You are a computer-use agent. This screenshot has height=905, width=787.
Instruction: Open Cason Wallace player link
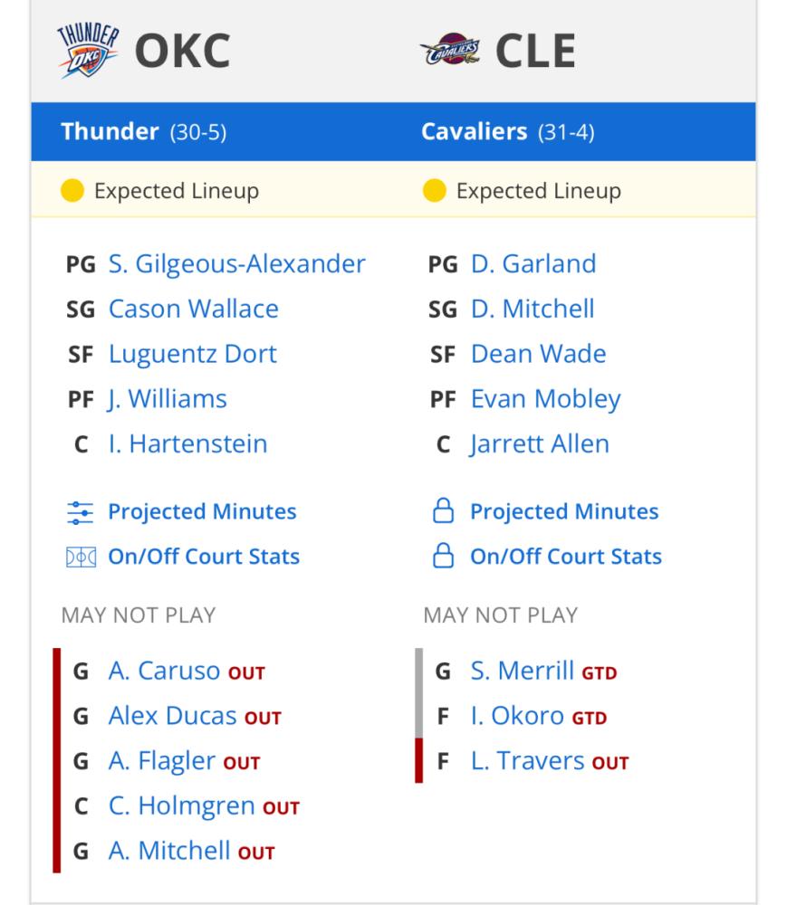click(x=194, y=309)
